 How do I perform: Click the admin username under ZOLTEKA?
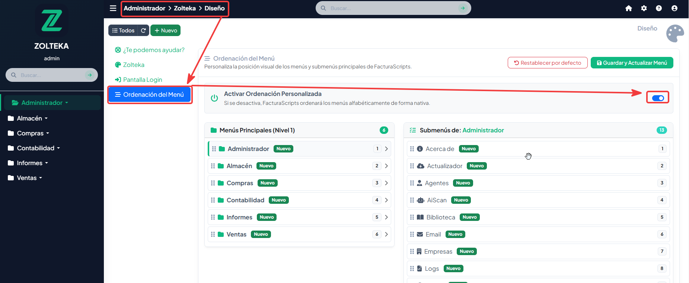pos(52,58)
